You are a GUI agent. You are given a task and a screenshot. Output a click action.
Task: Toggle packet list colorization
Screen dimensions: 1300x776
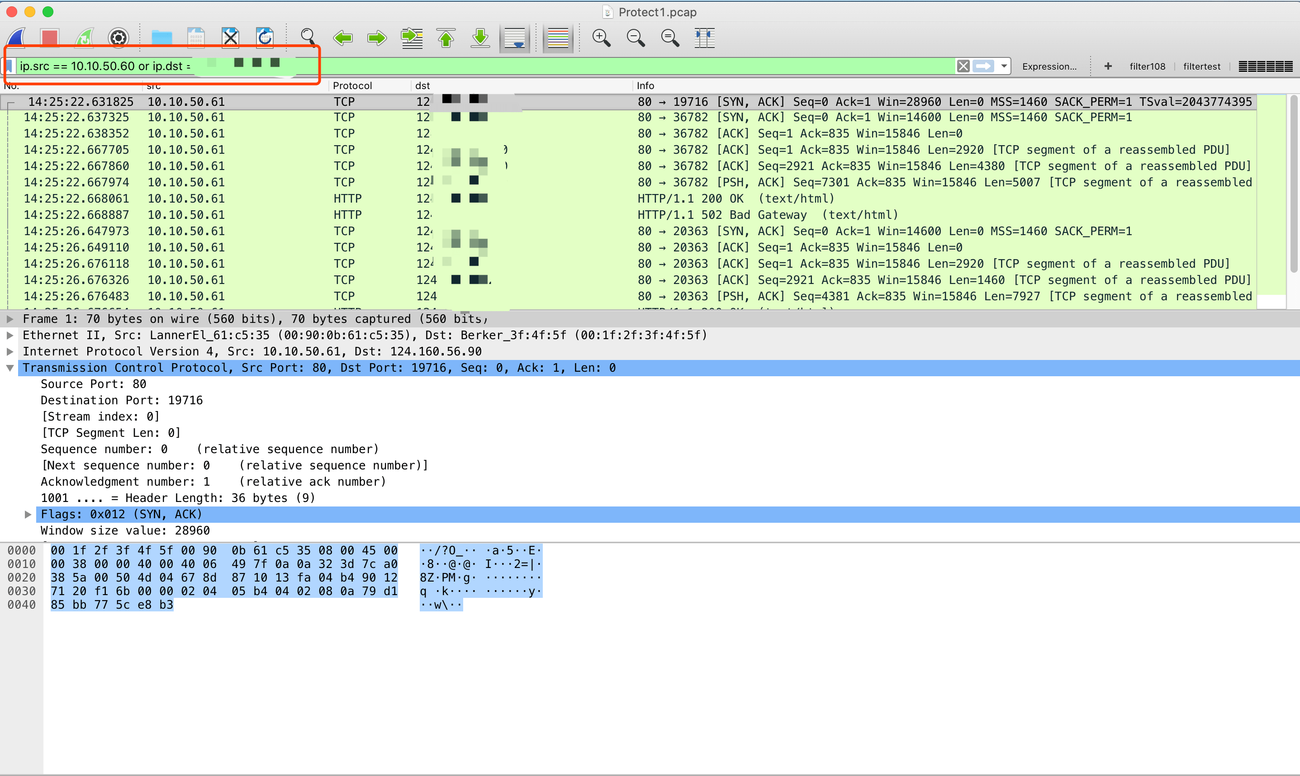point(558,38)
